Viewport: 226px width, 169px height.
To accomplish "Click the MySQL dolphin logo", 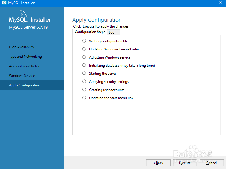I will pyautogui.click(x=24, y=14).
